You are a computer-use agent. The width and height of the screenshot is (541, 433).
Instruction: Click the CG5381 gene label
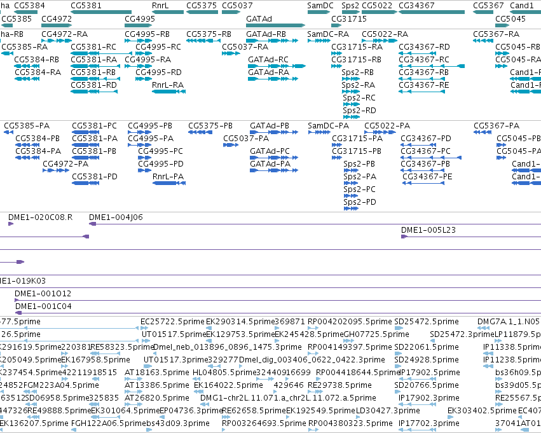(x=86, y=6)
